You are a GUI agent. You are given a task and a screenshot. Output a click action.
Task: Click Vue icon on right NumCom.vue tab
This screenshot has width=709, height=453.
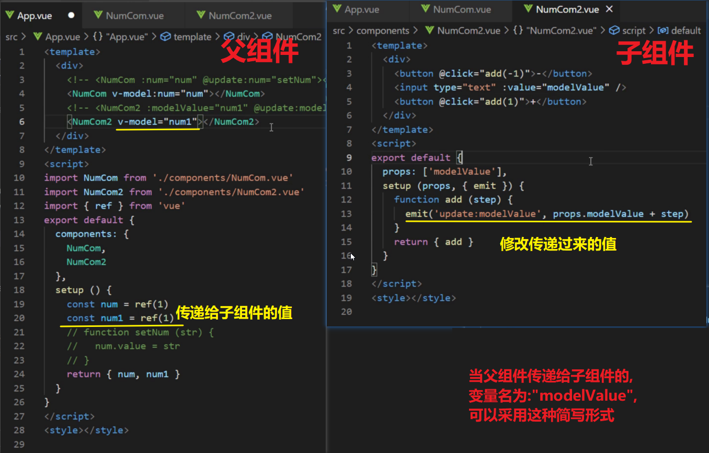(425, 9)
